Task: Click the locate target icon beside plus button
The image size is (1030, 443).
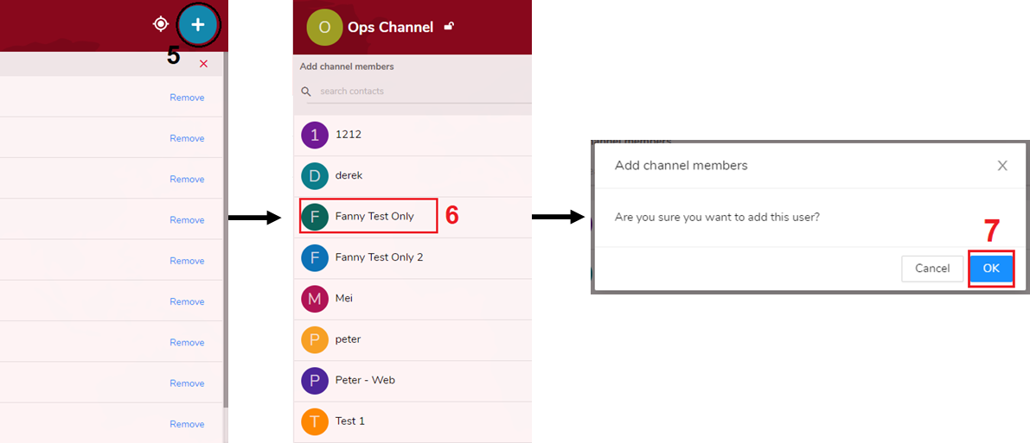Action: click(160, 24)
